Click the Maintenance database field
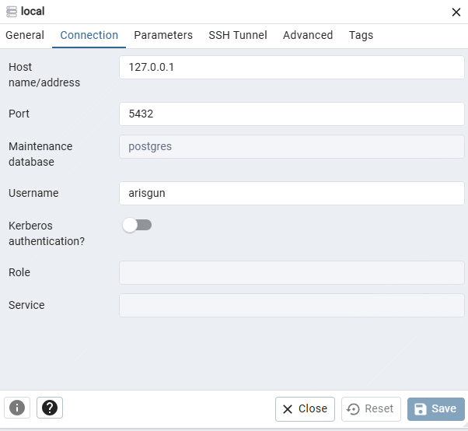The height and width of the screenshot is (431, 468). 292,147
